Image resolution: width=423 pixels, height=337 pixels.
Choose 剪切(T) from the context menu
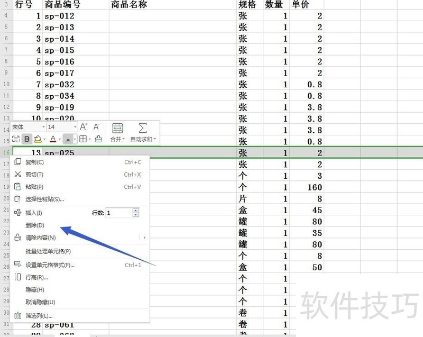point(80,175)
